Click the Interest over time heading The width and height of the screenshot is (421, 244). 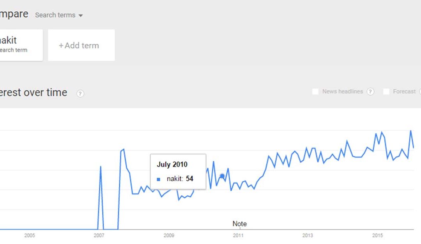pos(34,93)
